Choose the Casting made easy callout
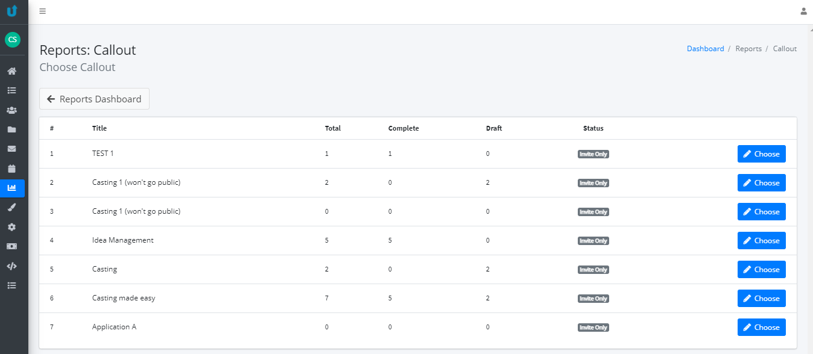Viewport: 813px width, 354px height. pos(761,299)
